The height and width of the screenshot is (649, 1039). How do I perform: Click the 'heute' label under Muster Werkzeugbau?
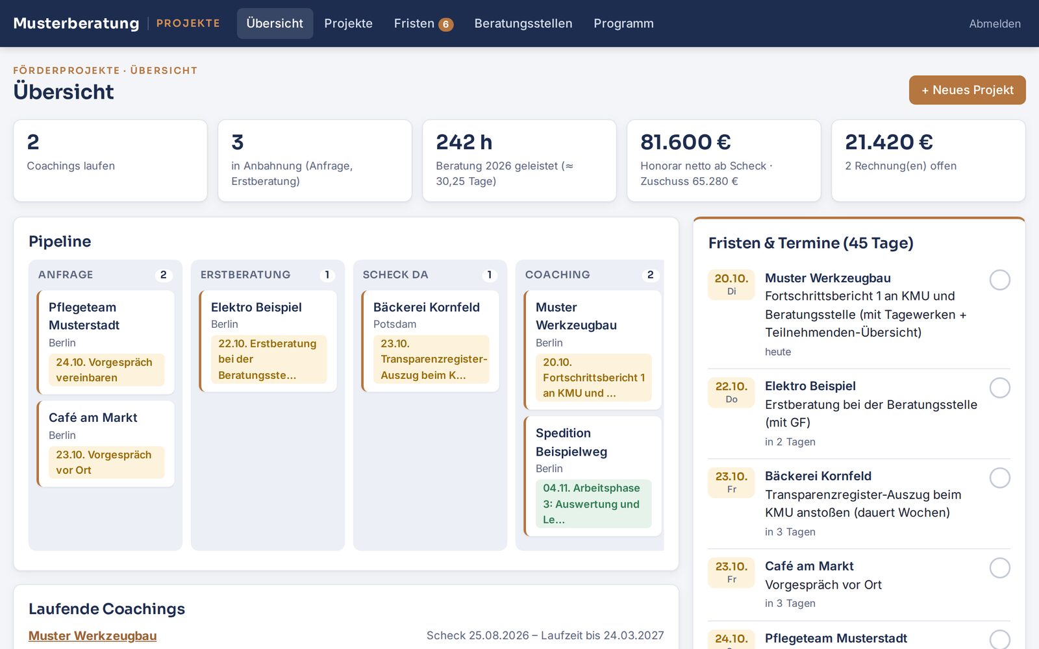pyautogui.click(x=778, y=352)
